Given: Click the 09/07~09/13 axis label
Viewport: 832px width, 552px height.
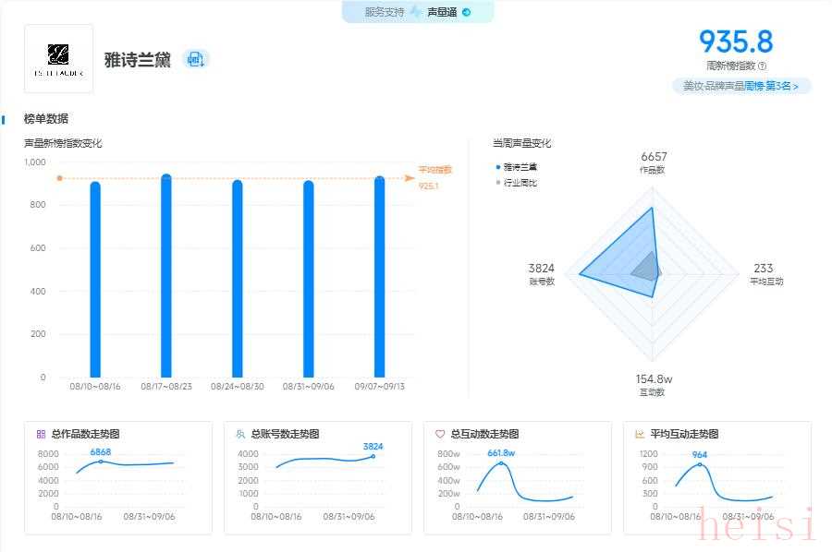Looking at the screenshot, I should 379,387.
